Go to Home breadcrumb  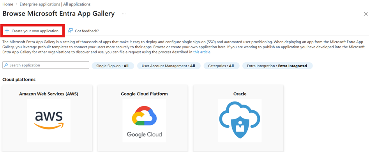[x=8, y=4]
